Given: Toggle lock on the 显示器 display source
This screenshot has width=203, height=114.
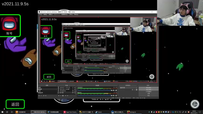Looking at the screenshot, I should pos(75,93).
